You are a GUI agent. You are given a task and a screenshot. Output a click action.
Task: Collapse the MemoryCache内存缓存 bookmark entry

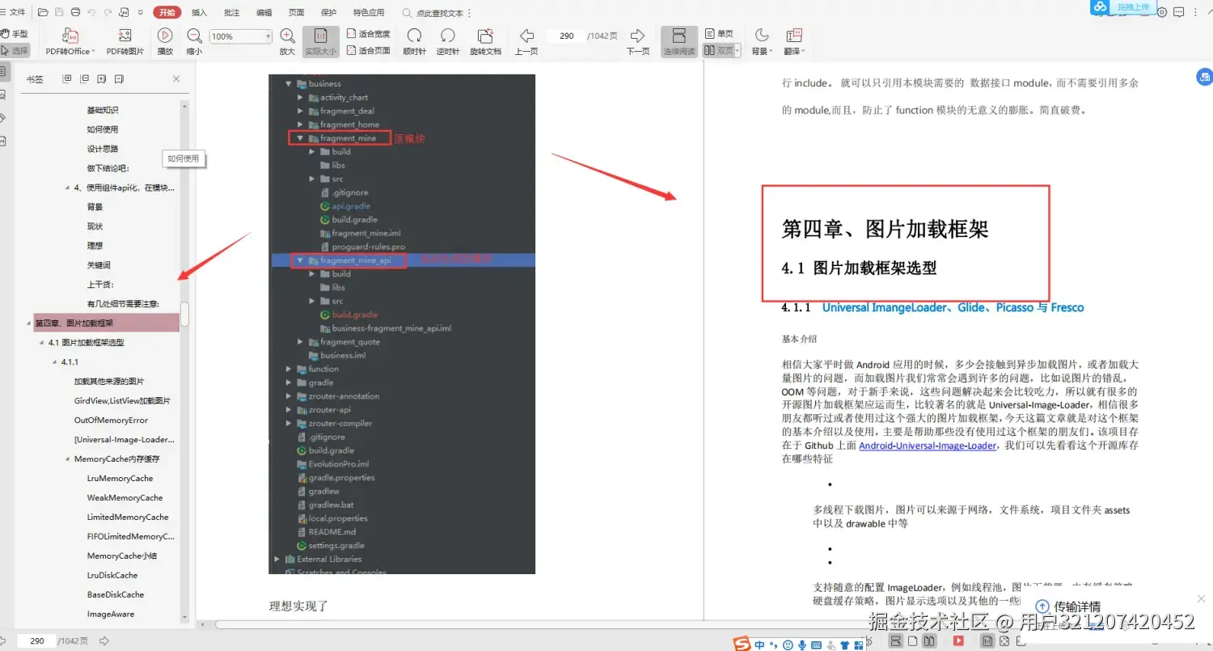tap(68, 459)
